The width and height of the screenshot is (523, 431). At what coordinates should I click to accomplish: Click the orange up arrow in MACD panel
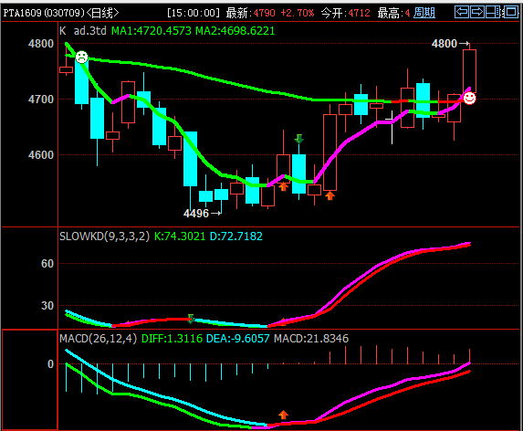[x=283, y=415]
